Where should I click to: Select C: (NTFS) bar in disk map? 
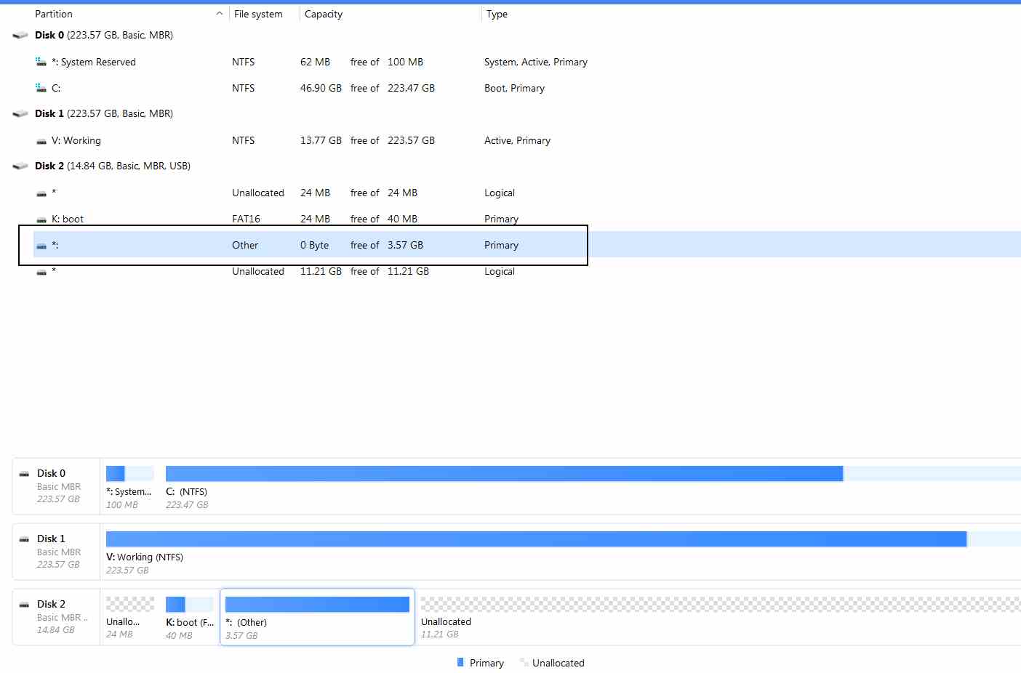point(504,474)
